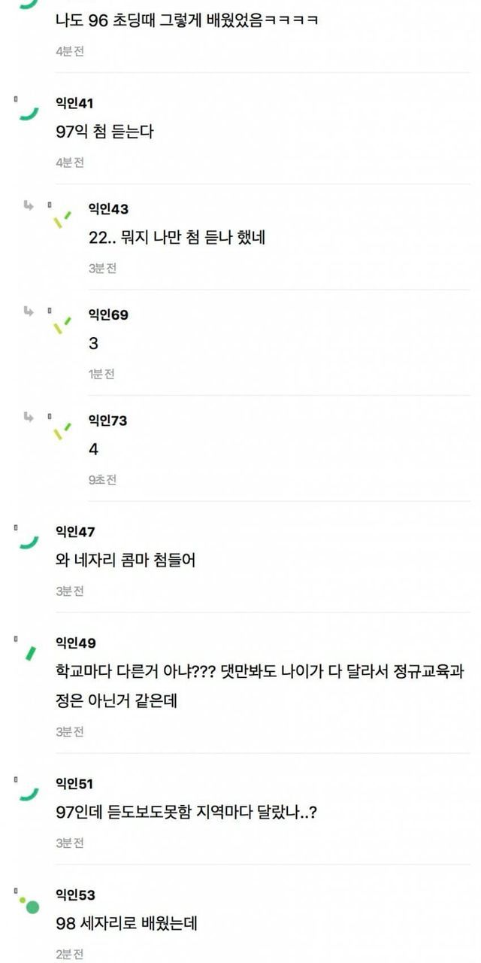The image size is (481, 963).
Task: Click the avatar icon of 익인51
Action: pos(29,794)
